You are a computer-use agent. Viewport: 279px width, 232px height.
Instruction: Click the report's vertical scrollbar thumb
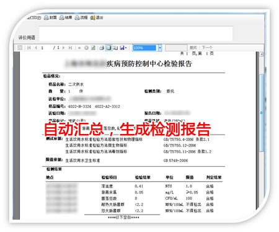(262, 113)
